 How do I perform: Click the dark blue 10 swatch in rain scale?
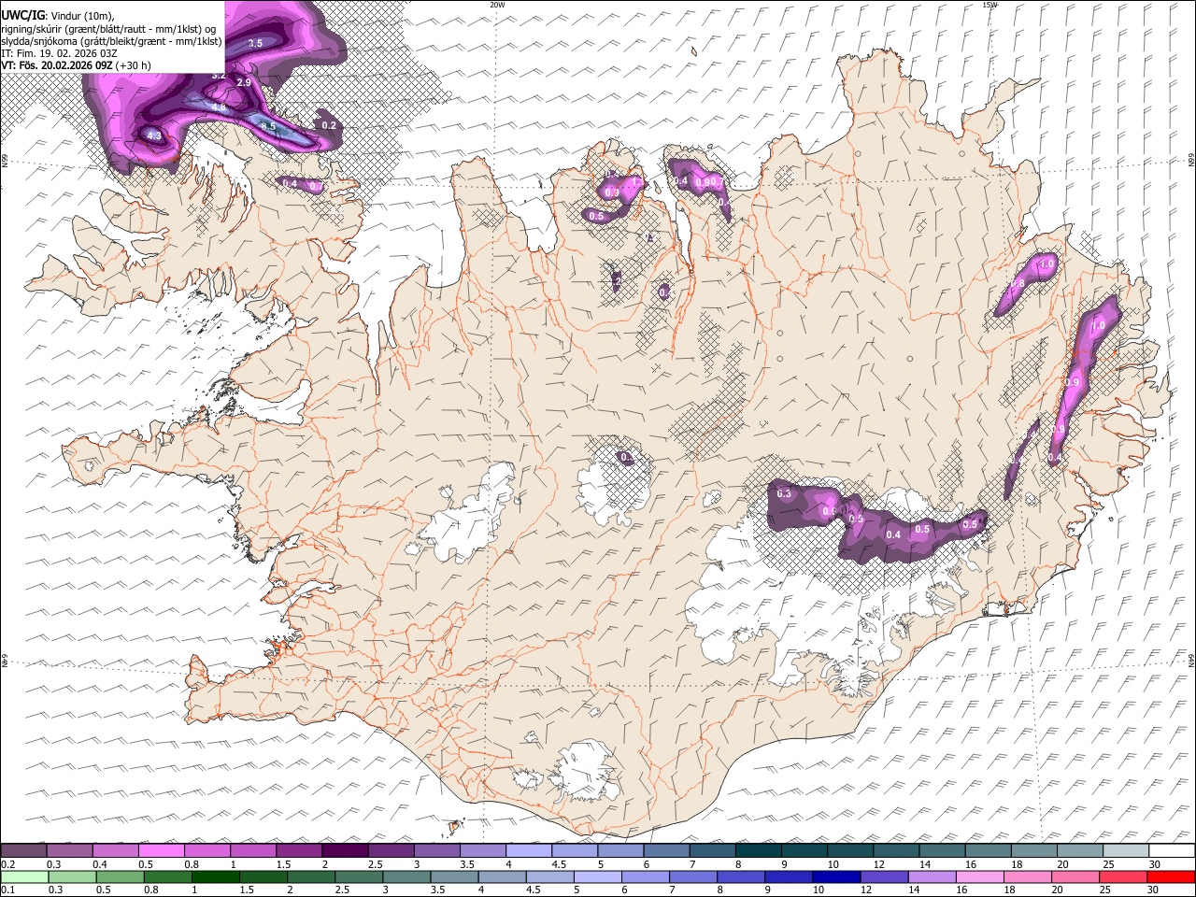[835, 876]
